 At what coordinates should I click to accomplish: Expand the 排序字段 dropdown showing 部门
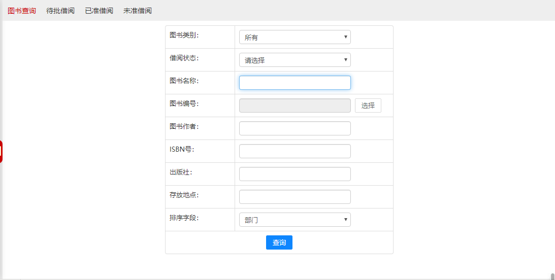[x=295, y=220]
